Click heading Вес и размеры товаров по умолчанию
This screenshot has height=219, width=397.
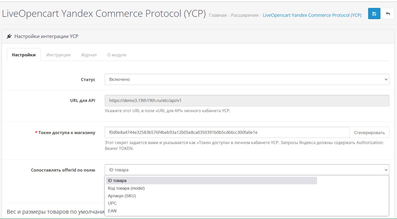pos(56,212)
